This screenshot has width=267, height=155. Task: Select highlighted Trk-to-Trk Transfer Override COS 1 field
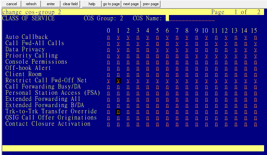point(118,112)
